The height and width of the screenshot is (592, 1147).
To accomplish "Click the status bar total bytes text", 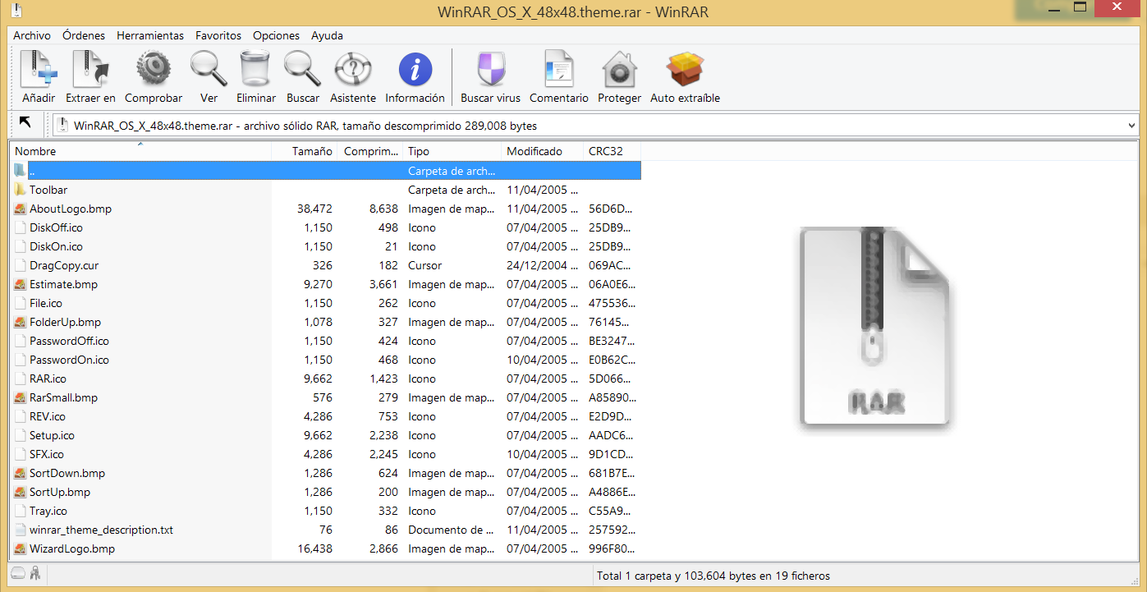I will pos(713,576).
